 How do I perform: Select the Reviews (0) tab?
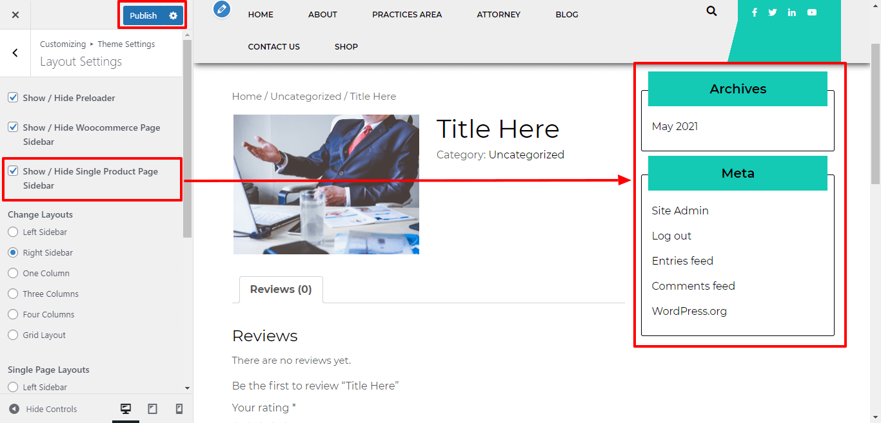tap(281, 290)
